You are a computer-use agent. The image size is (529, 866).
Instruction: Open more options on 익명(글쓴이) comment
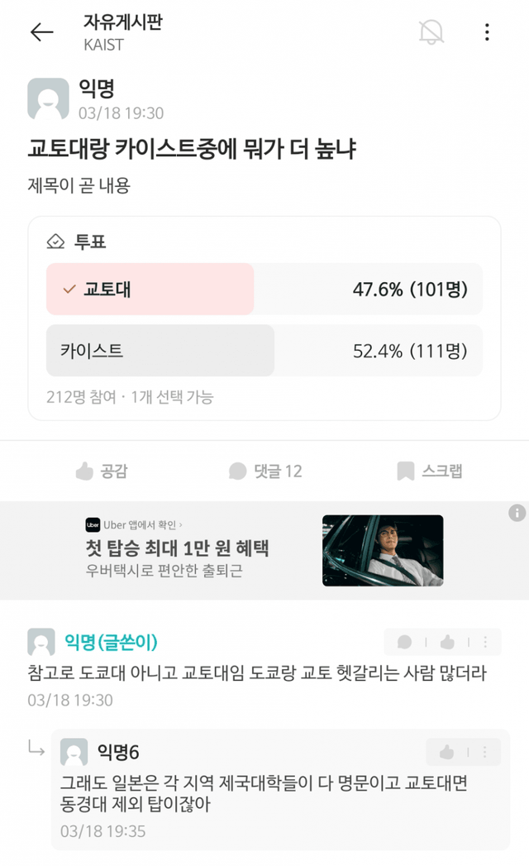(x=485, y=642)
